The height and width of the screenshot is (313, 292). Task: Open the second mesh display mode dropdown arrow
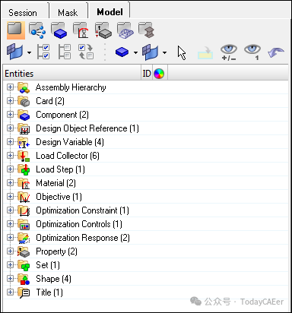point(164,52)
